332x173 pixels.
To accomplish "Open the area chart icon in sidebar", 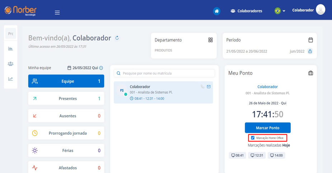I will (11, 48).
